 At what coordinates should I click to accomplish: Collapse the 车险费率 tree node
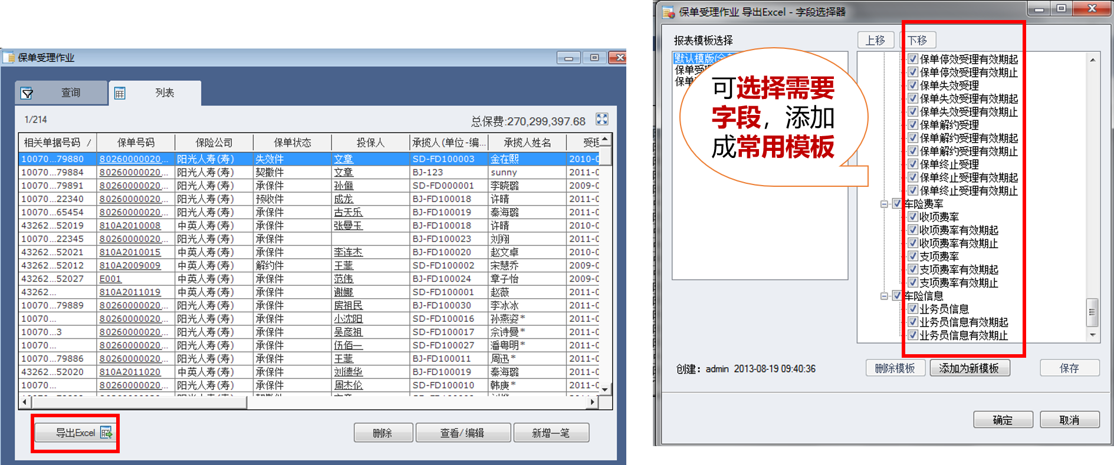[x=884, y=204]
